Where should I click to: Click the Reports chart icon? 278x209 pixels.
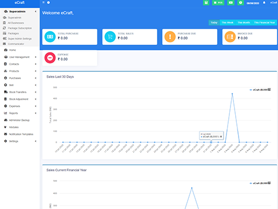6,113
